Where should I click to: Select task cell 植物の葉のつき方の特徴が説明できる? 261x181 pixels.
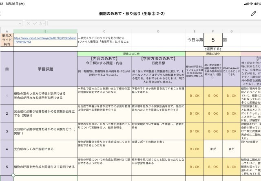point(45,96)
